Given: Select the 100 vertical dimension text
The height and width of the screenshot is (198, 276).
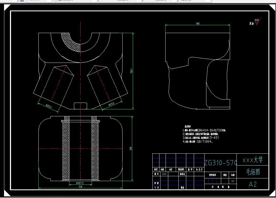Looking at the screenshot, I should point(131,148).
